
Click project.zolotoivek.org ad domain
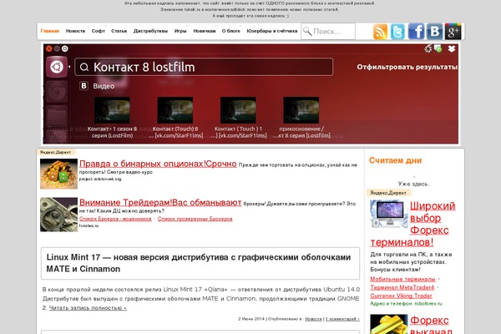click(100, 179)
